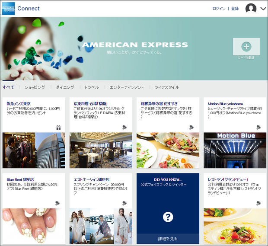Click the ウェスティン都ホテル京都 description text

[234, 189]
